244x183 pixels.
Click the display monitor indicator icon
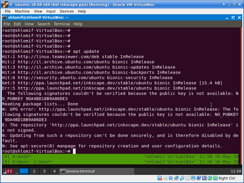click(193, 178)
